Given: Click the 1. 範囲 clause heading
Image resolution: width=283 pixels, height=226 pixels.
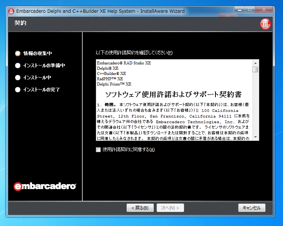Looking at the screenshot, I should (x=106, y=105).
